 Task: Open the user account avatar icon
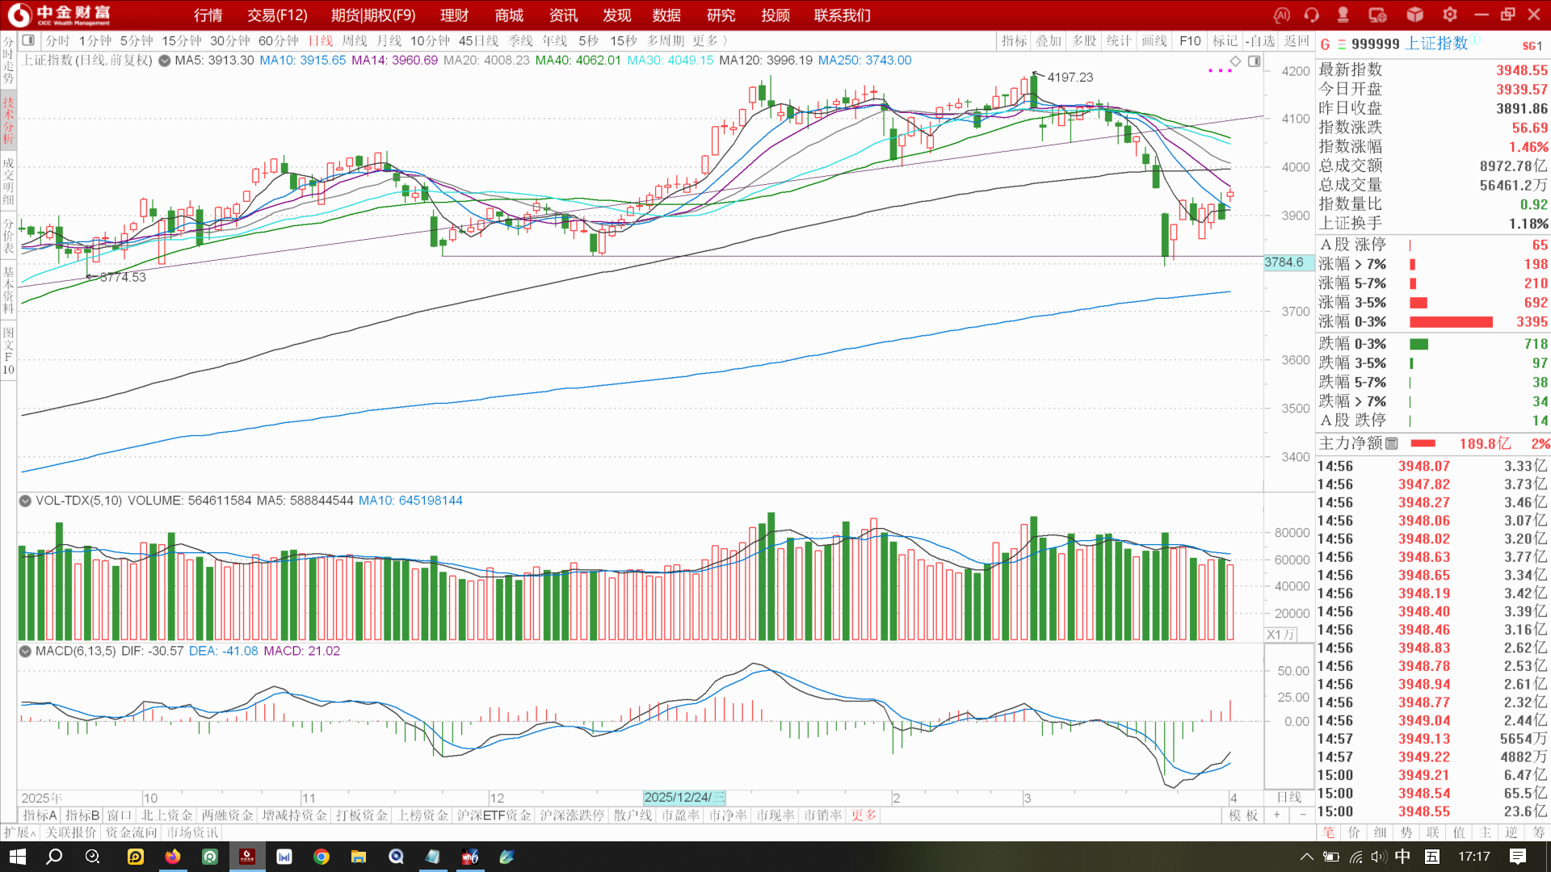click(x=1343, y=15)
